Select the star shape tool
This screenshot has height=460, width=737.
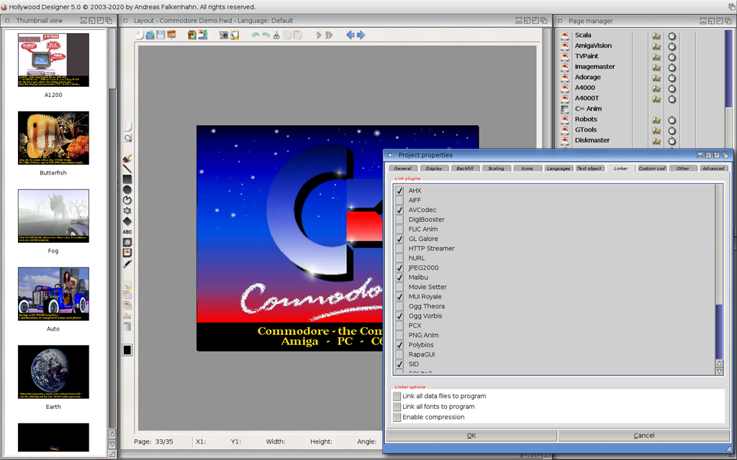tap(127, 211)
